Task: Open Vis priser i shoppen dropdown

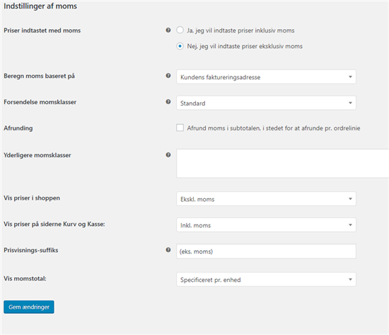Action: coord(266,199)
